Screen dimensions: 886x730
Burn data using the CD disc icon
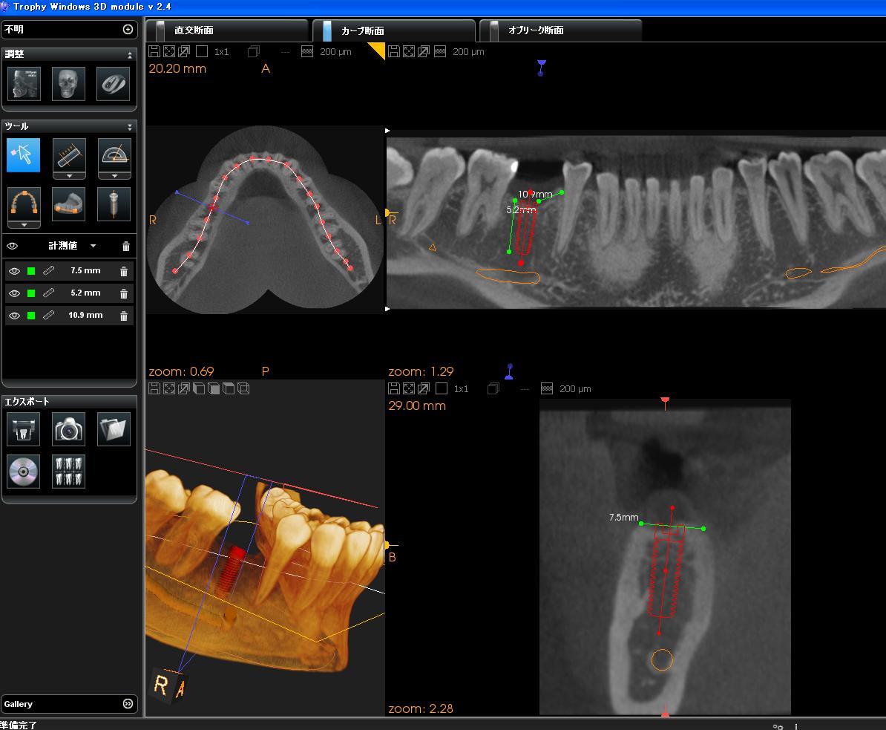24,472
